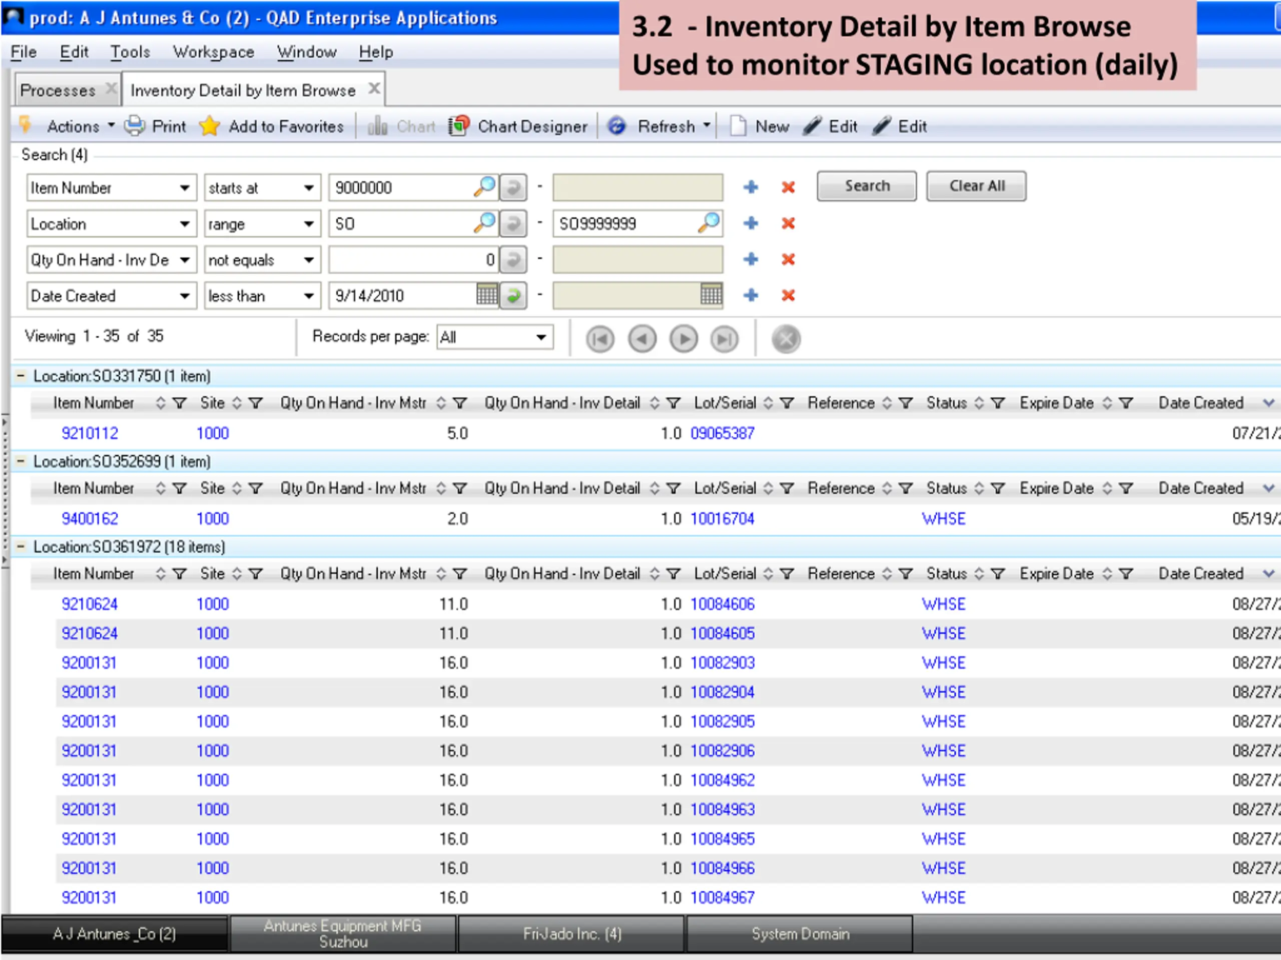Screen dimensions: 1281x960
Task: Open the lookup magnifier beside SO9999999
Action: tap(709, 223)
